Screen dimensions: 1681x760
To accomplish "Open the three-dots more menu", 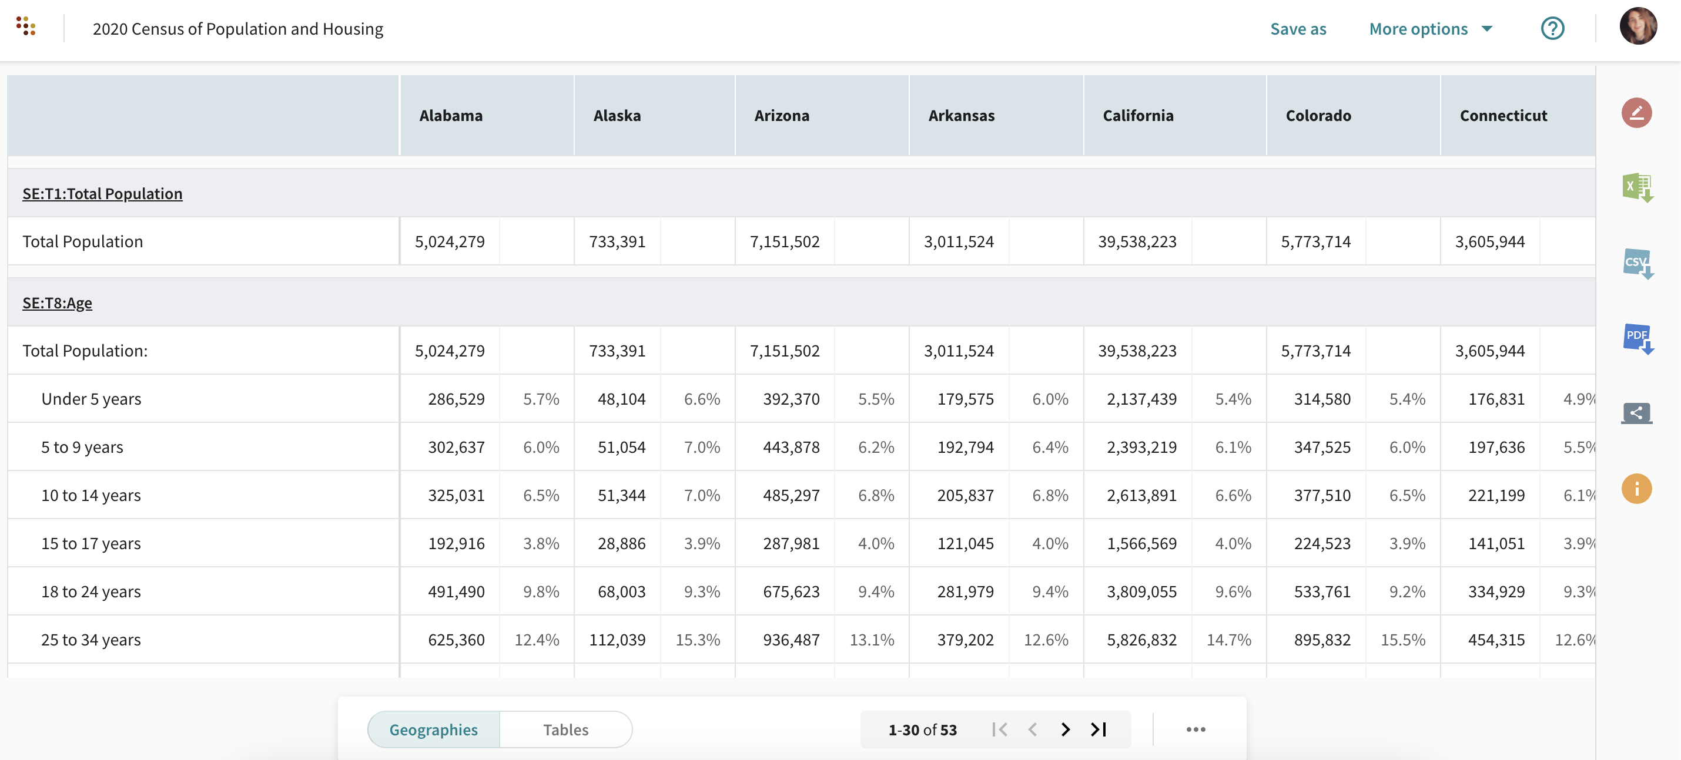I will tap(1195, 729).
